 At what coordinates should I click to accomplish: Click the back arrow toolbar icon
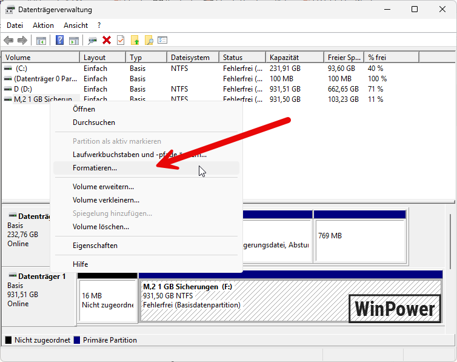(8, 41)
